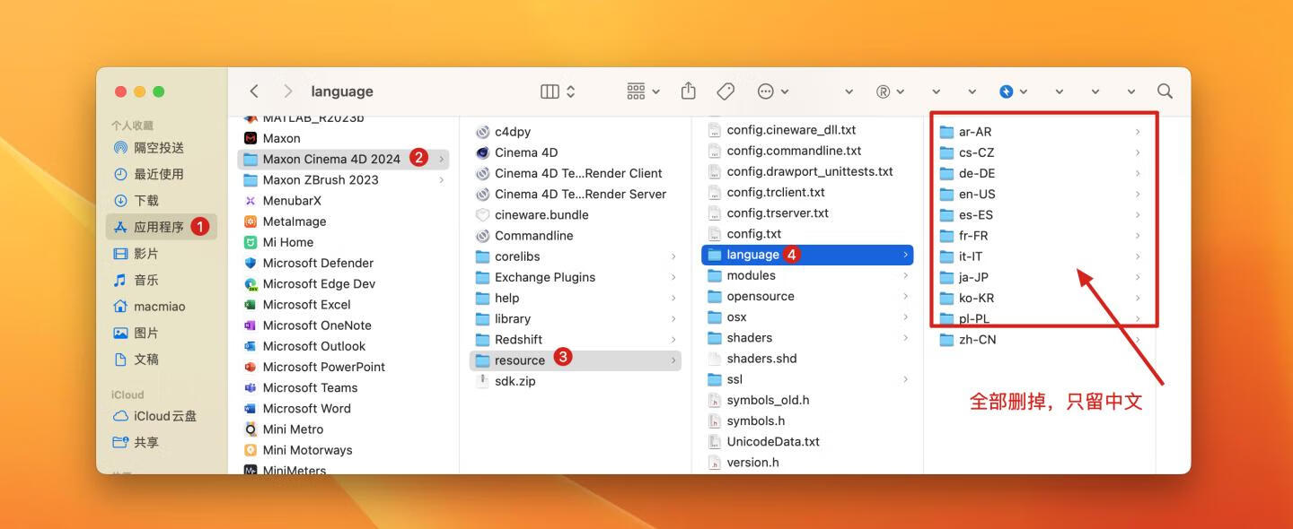
Task: Select 应用程序 Applications in sidebar
Action: point(162,227)
